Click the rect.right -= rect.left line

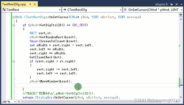tap(58, 69)
